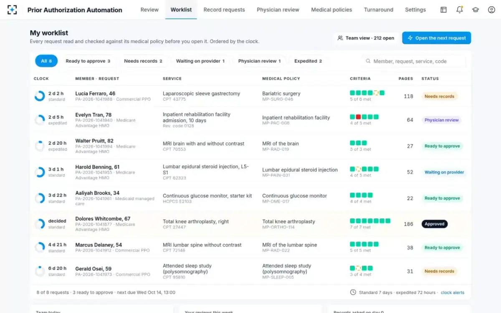Open the clock alerts link

[453, 293]
